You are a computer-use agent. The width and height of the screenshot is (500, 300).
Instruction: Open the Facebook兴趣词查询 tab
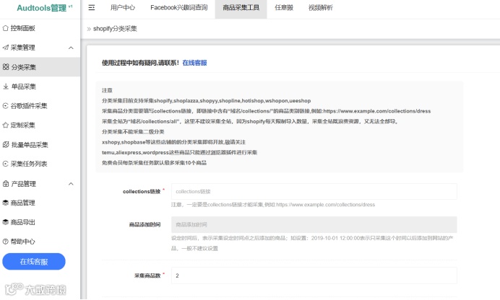point(179,8)
